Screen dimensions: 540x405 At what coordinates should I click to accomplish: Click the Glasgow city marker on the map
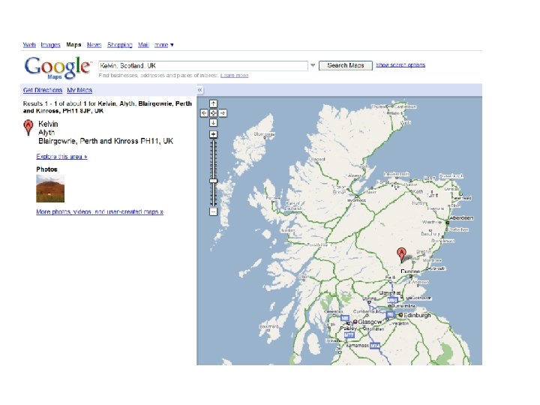(355, 322)
